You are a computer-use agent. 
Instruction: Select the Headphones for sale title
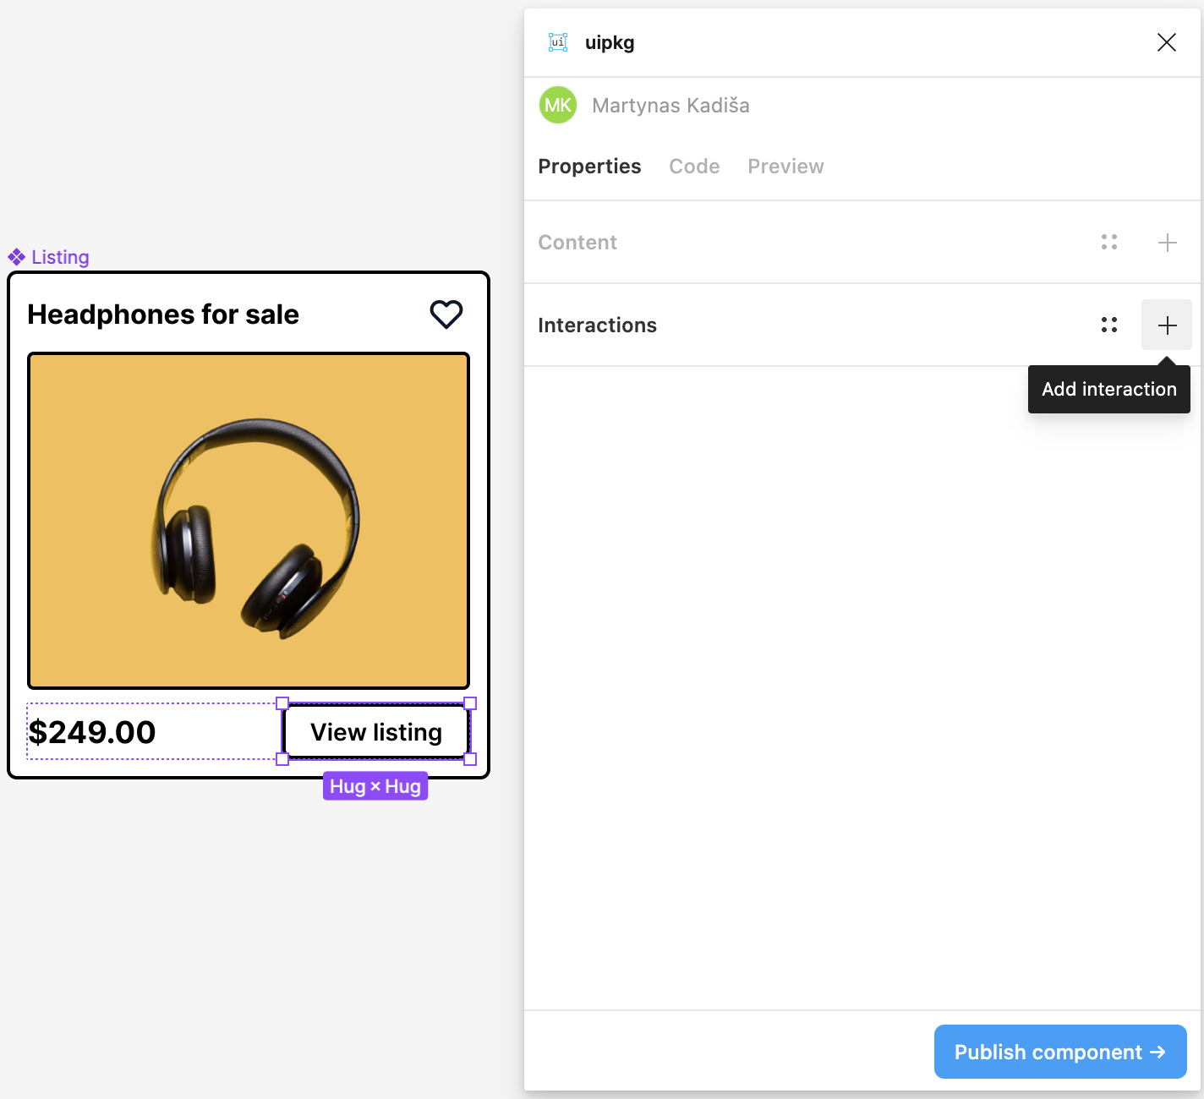(163, 314)
